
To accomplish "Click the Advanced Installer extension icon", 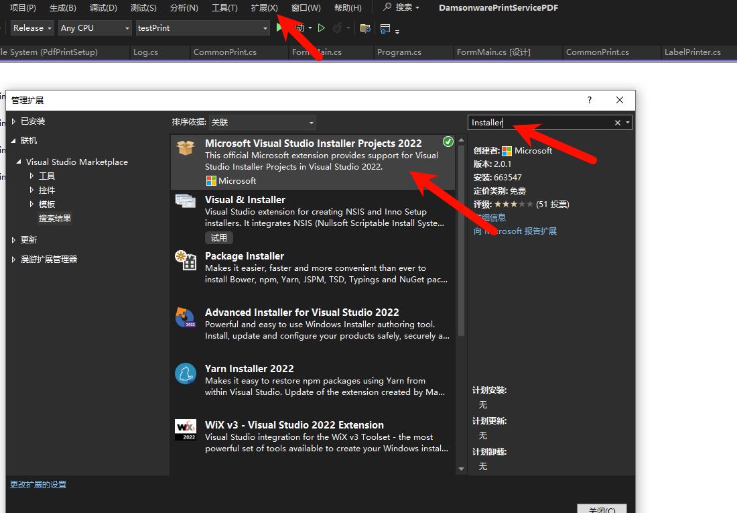I will pyautogui.click(x=186, y=317).
